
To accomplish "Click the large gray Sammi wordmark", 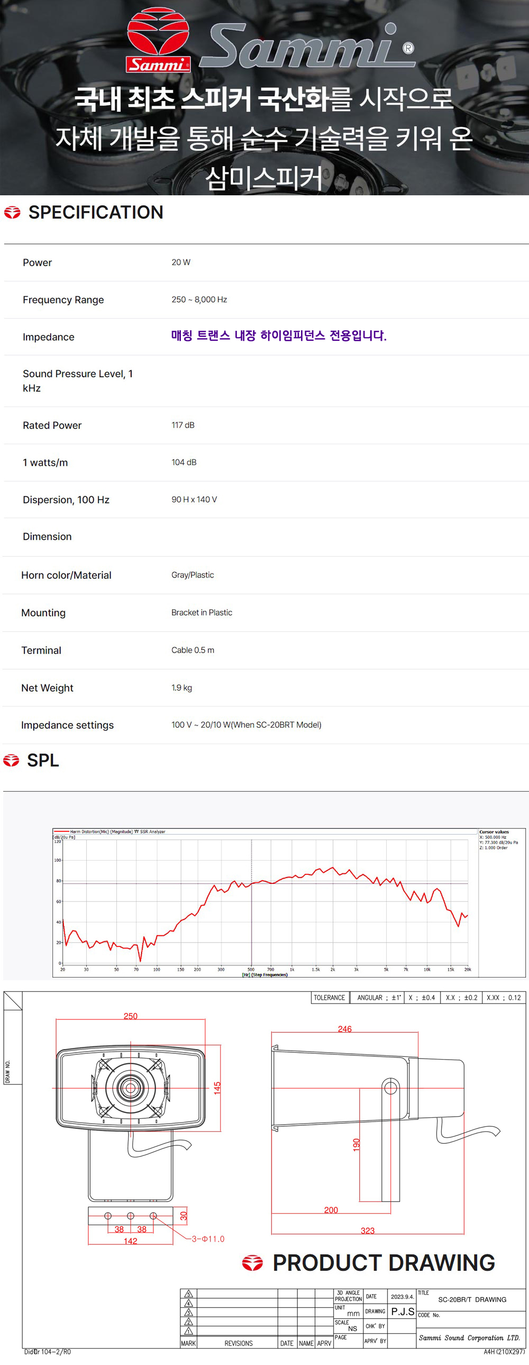I will point(307,46).
